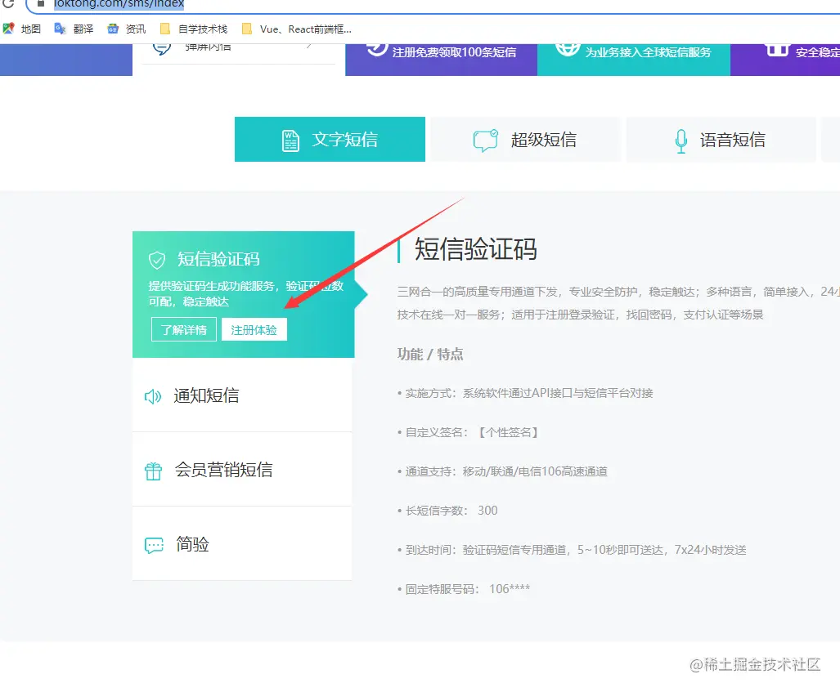Click the 到达时间 feature line
840x692 pixels.
click(x=572, y=550)
